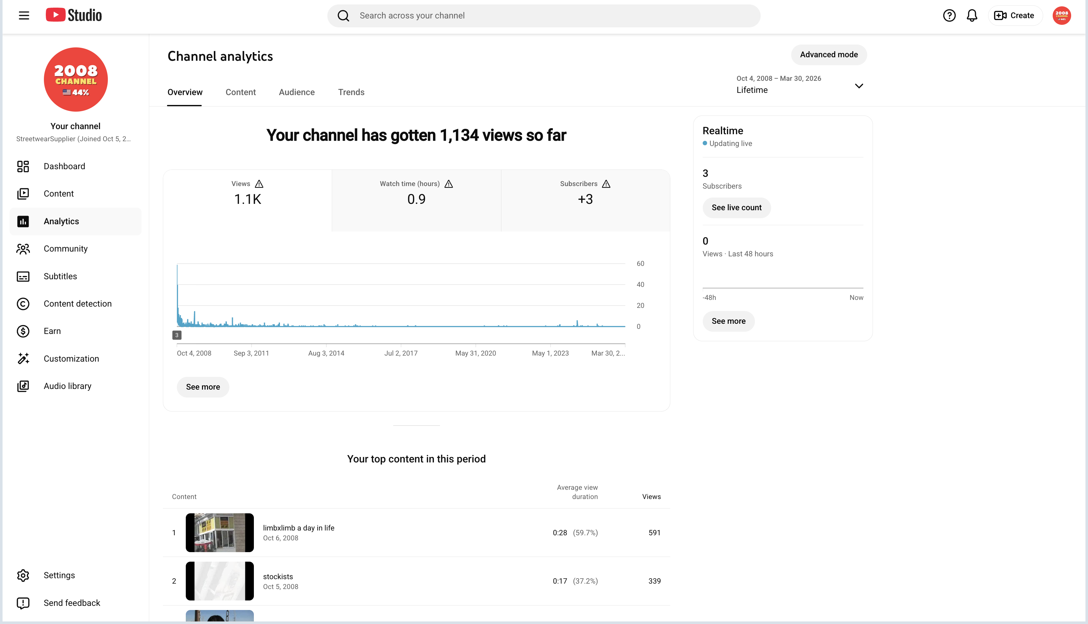Click the Customization magic wand icon
The image size is (1088, 624).
coord(23,359)
